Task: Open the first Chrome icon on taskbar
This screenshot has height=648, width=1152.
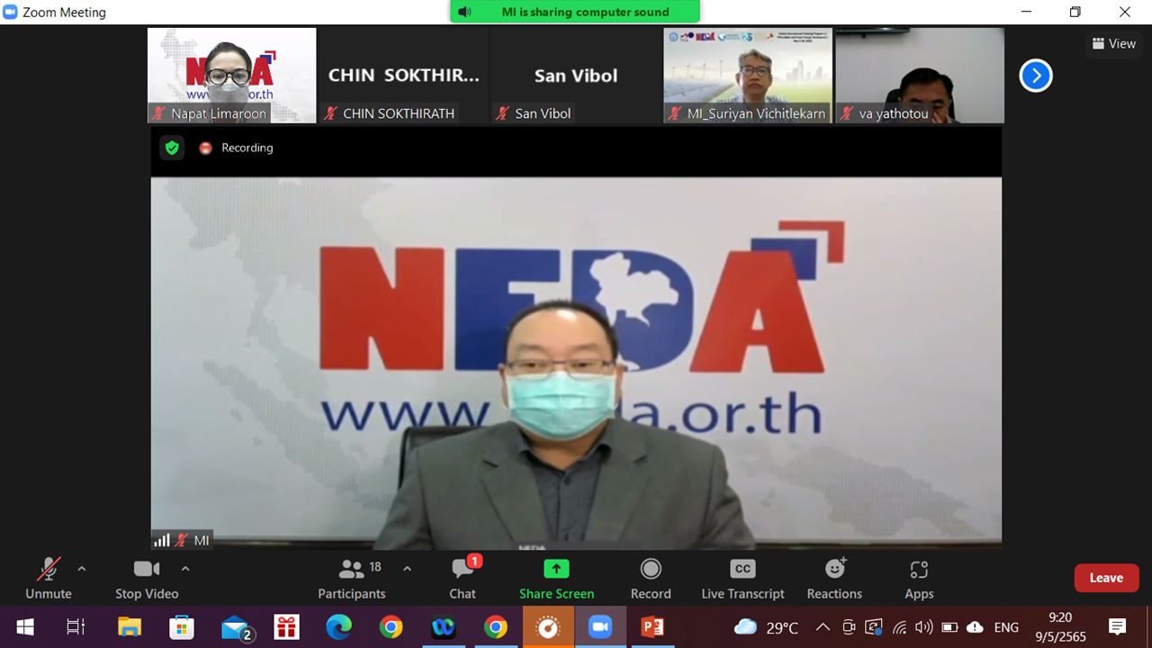Action: pos(391,627)
